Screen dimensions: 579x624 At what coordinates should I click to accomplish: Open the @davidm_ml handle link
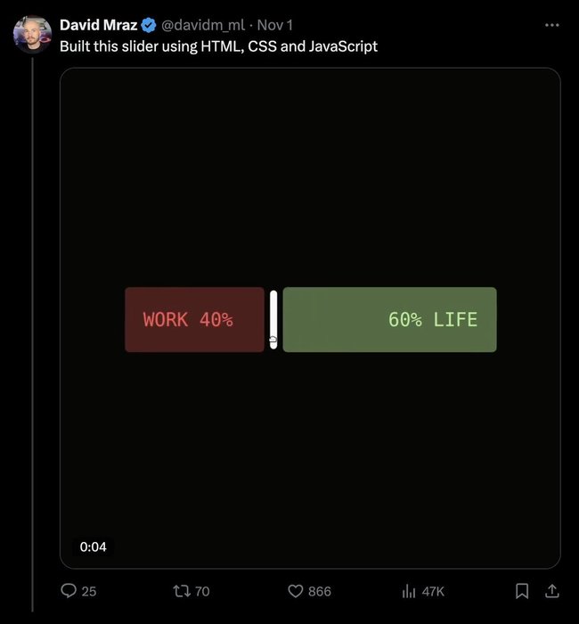coord(203,25)
